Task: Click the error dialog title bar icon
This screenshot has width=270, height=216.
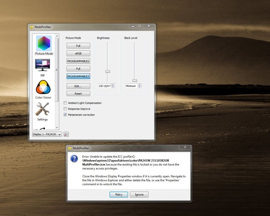Action: [70, 148]
